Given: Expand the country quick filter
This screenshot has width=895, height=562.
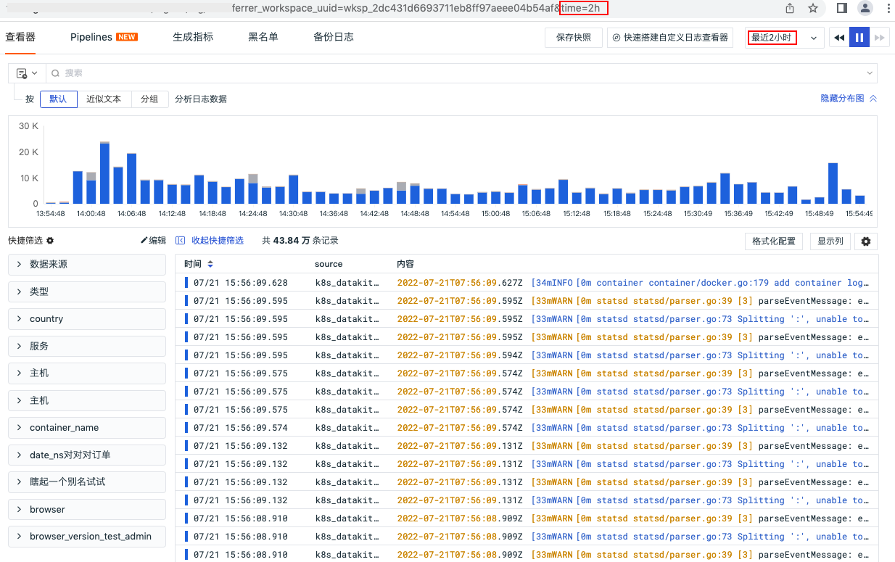Looking at the screenshot, I should (87, 319).
